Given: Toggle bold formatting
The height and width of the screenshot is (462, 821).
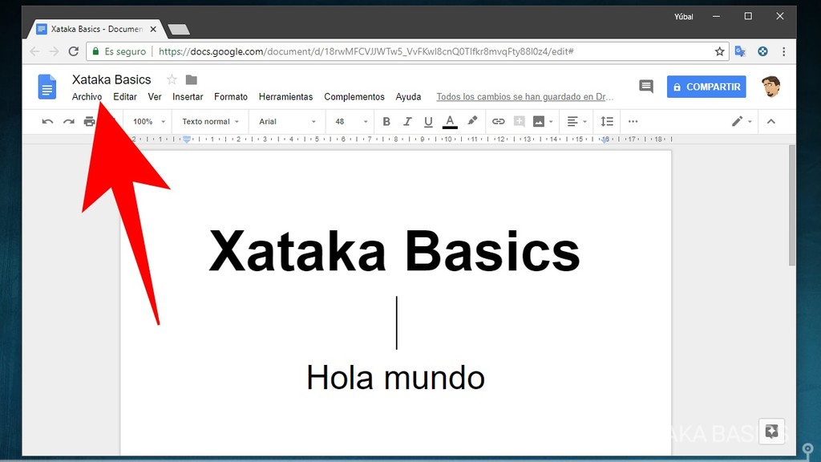Looking at the screenshot, I should [x=386, y=122].
